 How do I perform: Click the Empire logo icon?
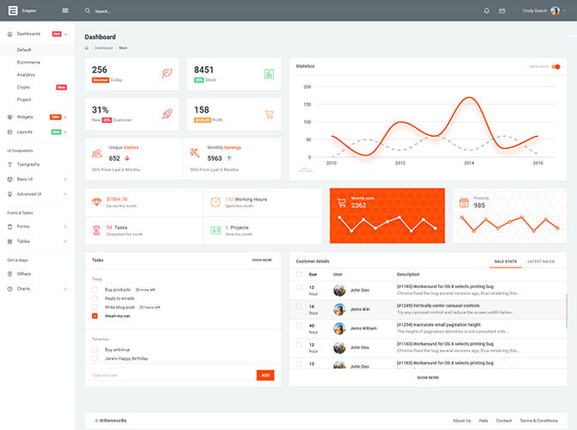13,10
